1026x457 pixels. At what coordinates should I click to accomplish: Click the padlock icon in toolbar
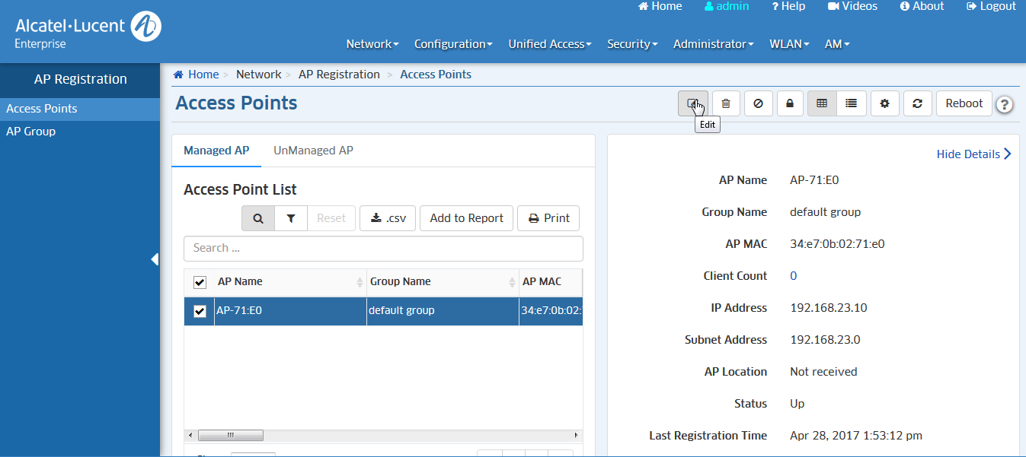pyautogui.click(x=790, y=103)
